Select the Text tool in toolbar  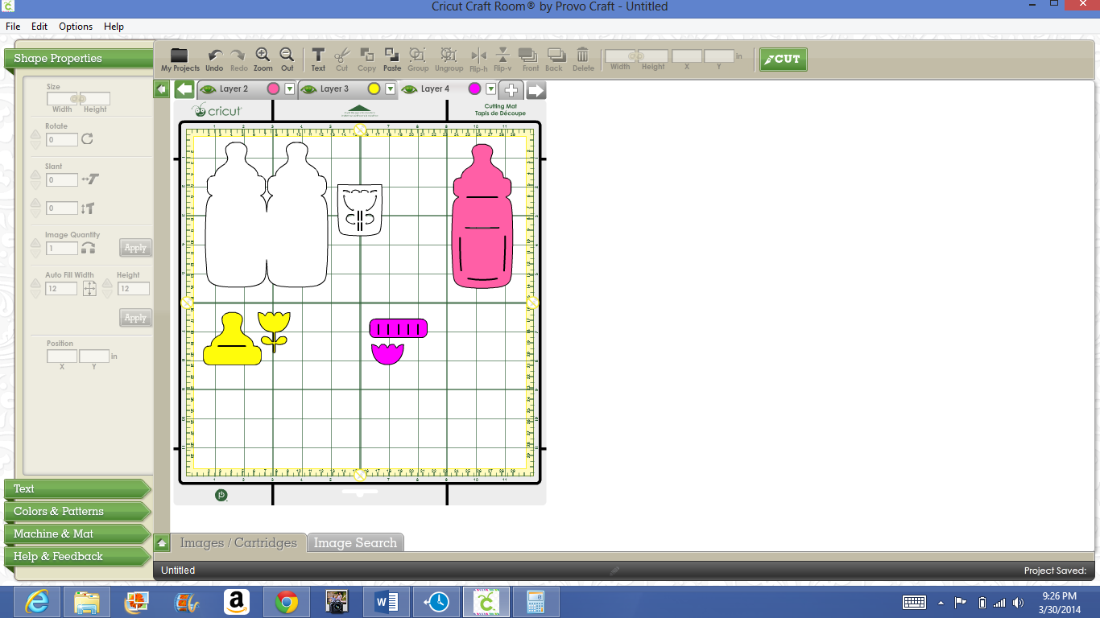318,60
